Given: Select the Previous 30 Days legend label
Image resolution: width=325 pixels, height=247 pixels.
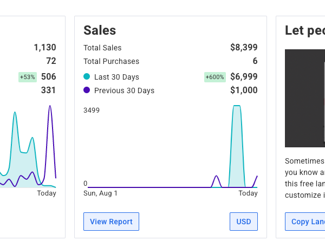Looking at the screenshot, I should point(124,90).
